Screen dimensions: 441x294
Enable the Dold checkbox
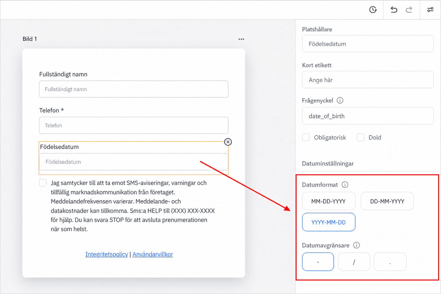point(360,137)
